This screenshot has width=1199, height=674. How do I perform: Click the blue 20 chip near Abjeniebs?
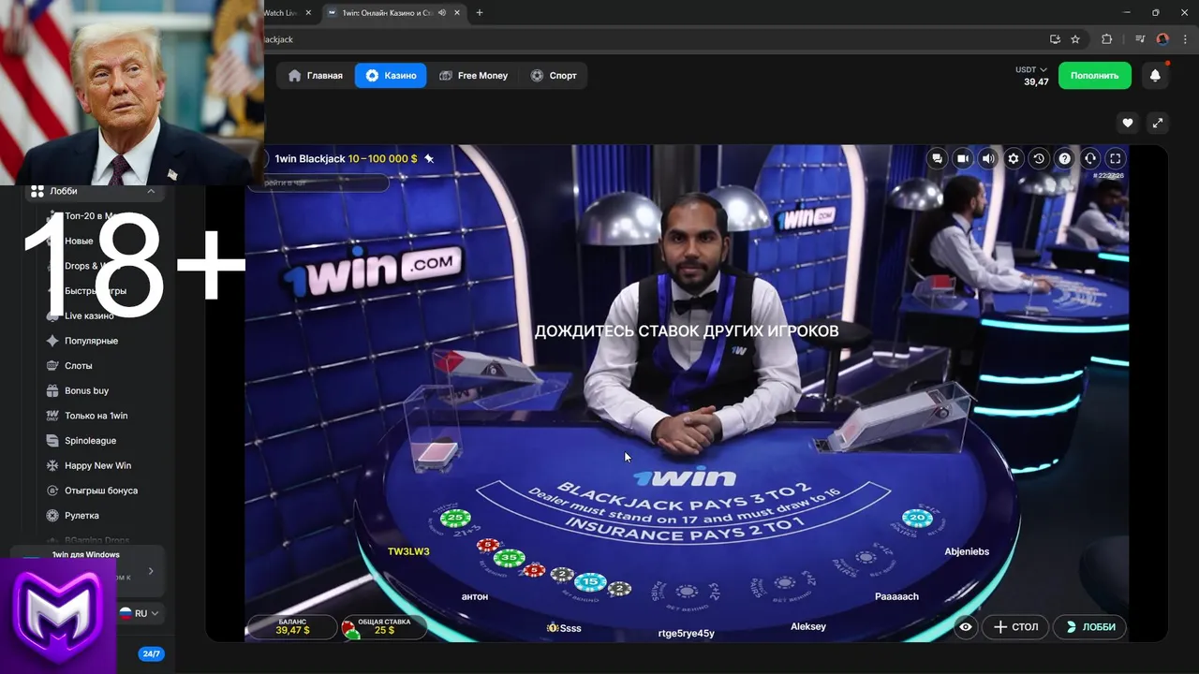917,518
